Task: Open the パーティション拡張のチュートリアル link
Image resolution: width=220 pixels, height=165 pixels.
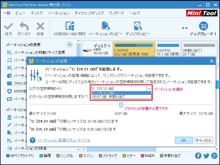Action: click(64, 140)
